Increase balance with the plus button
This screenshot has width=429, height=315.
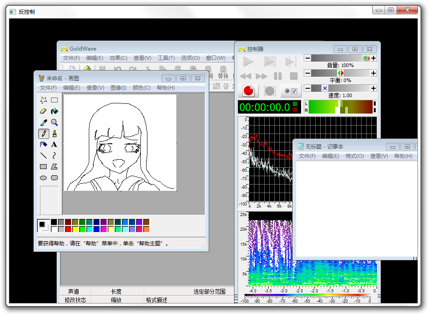[x=373, y=73]
